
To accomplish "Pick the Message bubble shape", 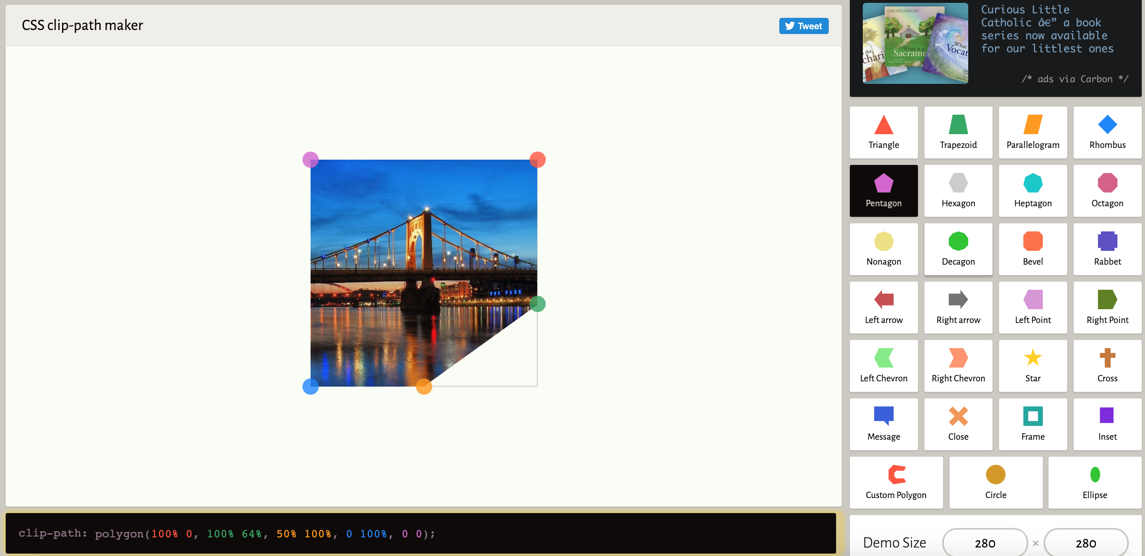I will (x=883, y=423).
